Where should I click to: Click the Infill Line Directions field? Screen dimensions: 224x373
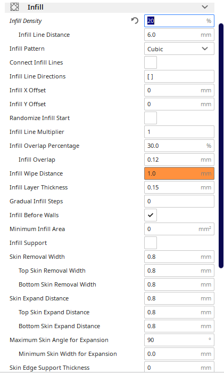tap(179, 76)
